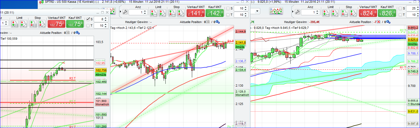420x128 pixels.
Task: Enable the T checkbox in 102,75 window
Action: tap(88, 26)
